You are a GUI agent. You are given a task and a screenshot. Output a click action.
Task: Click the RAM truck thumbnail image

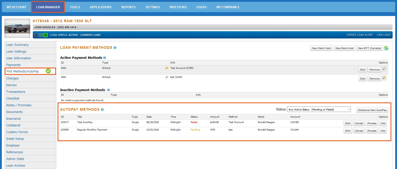point(17,28)
